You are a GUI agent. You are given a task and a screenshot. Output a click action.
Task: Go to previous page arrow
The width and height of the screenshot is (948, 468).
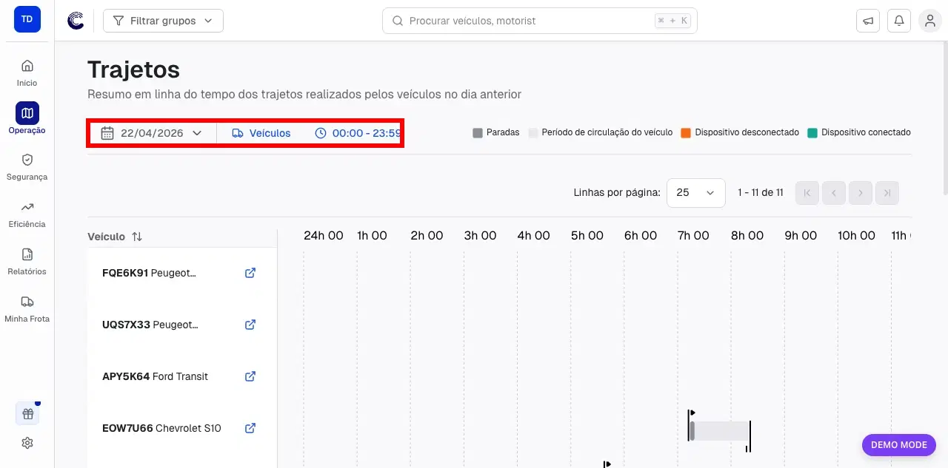pos(834,193)
